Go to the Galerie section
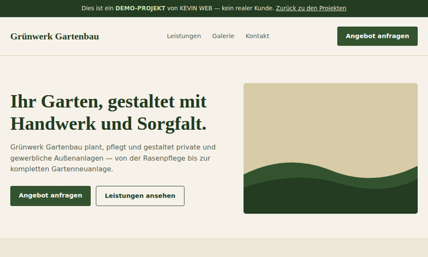Image resolution: width=428 pixels, height=257 pixels. pyautogui.click(x=223, y=36)
